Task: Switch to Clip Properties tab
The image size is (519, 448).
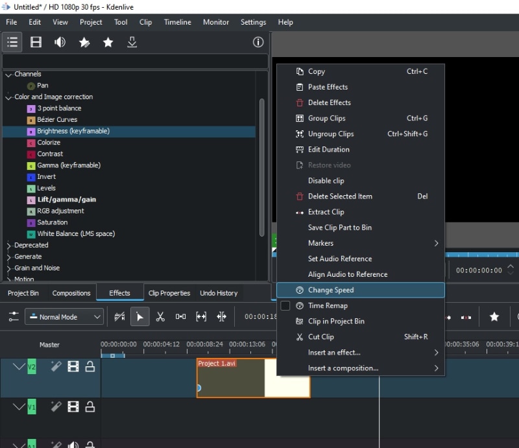Action: click(169, 293)
